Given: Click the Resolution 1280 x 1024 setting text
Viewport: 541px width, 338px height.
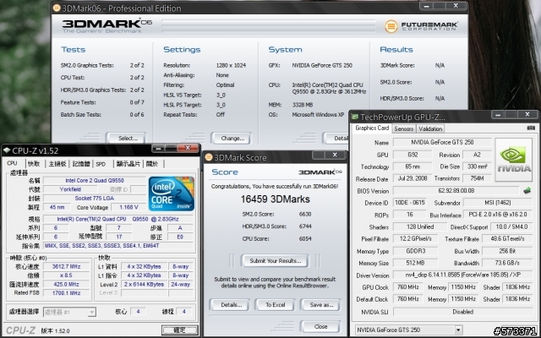Looking at the screenshot, I should pyautogui.click(x=231, y=65).
